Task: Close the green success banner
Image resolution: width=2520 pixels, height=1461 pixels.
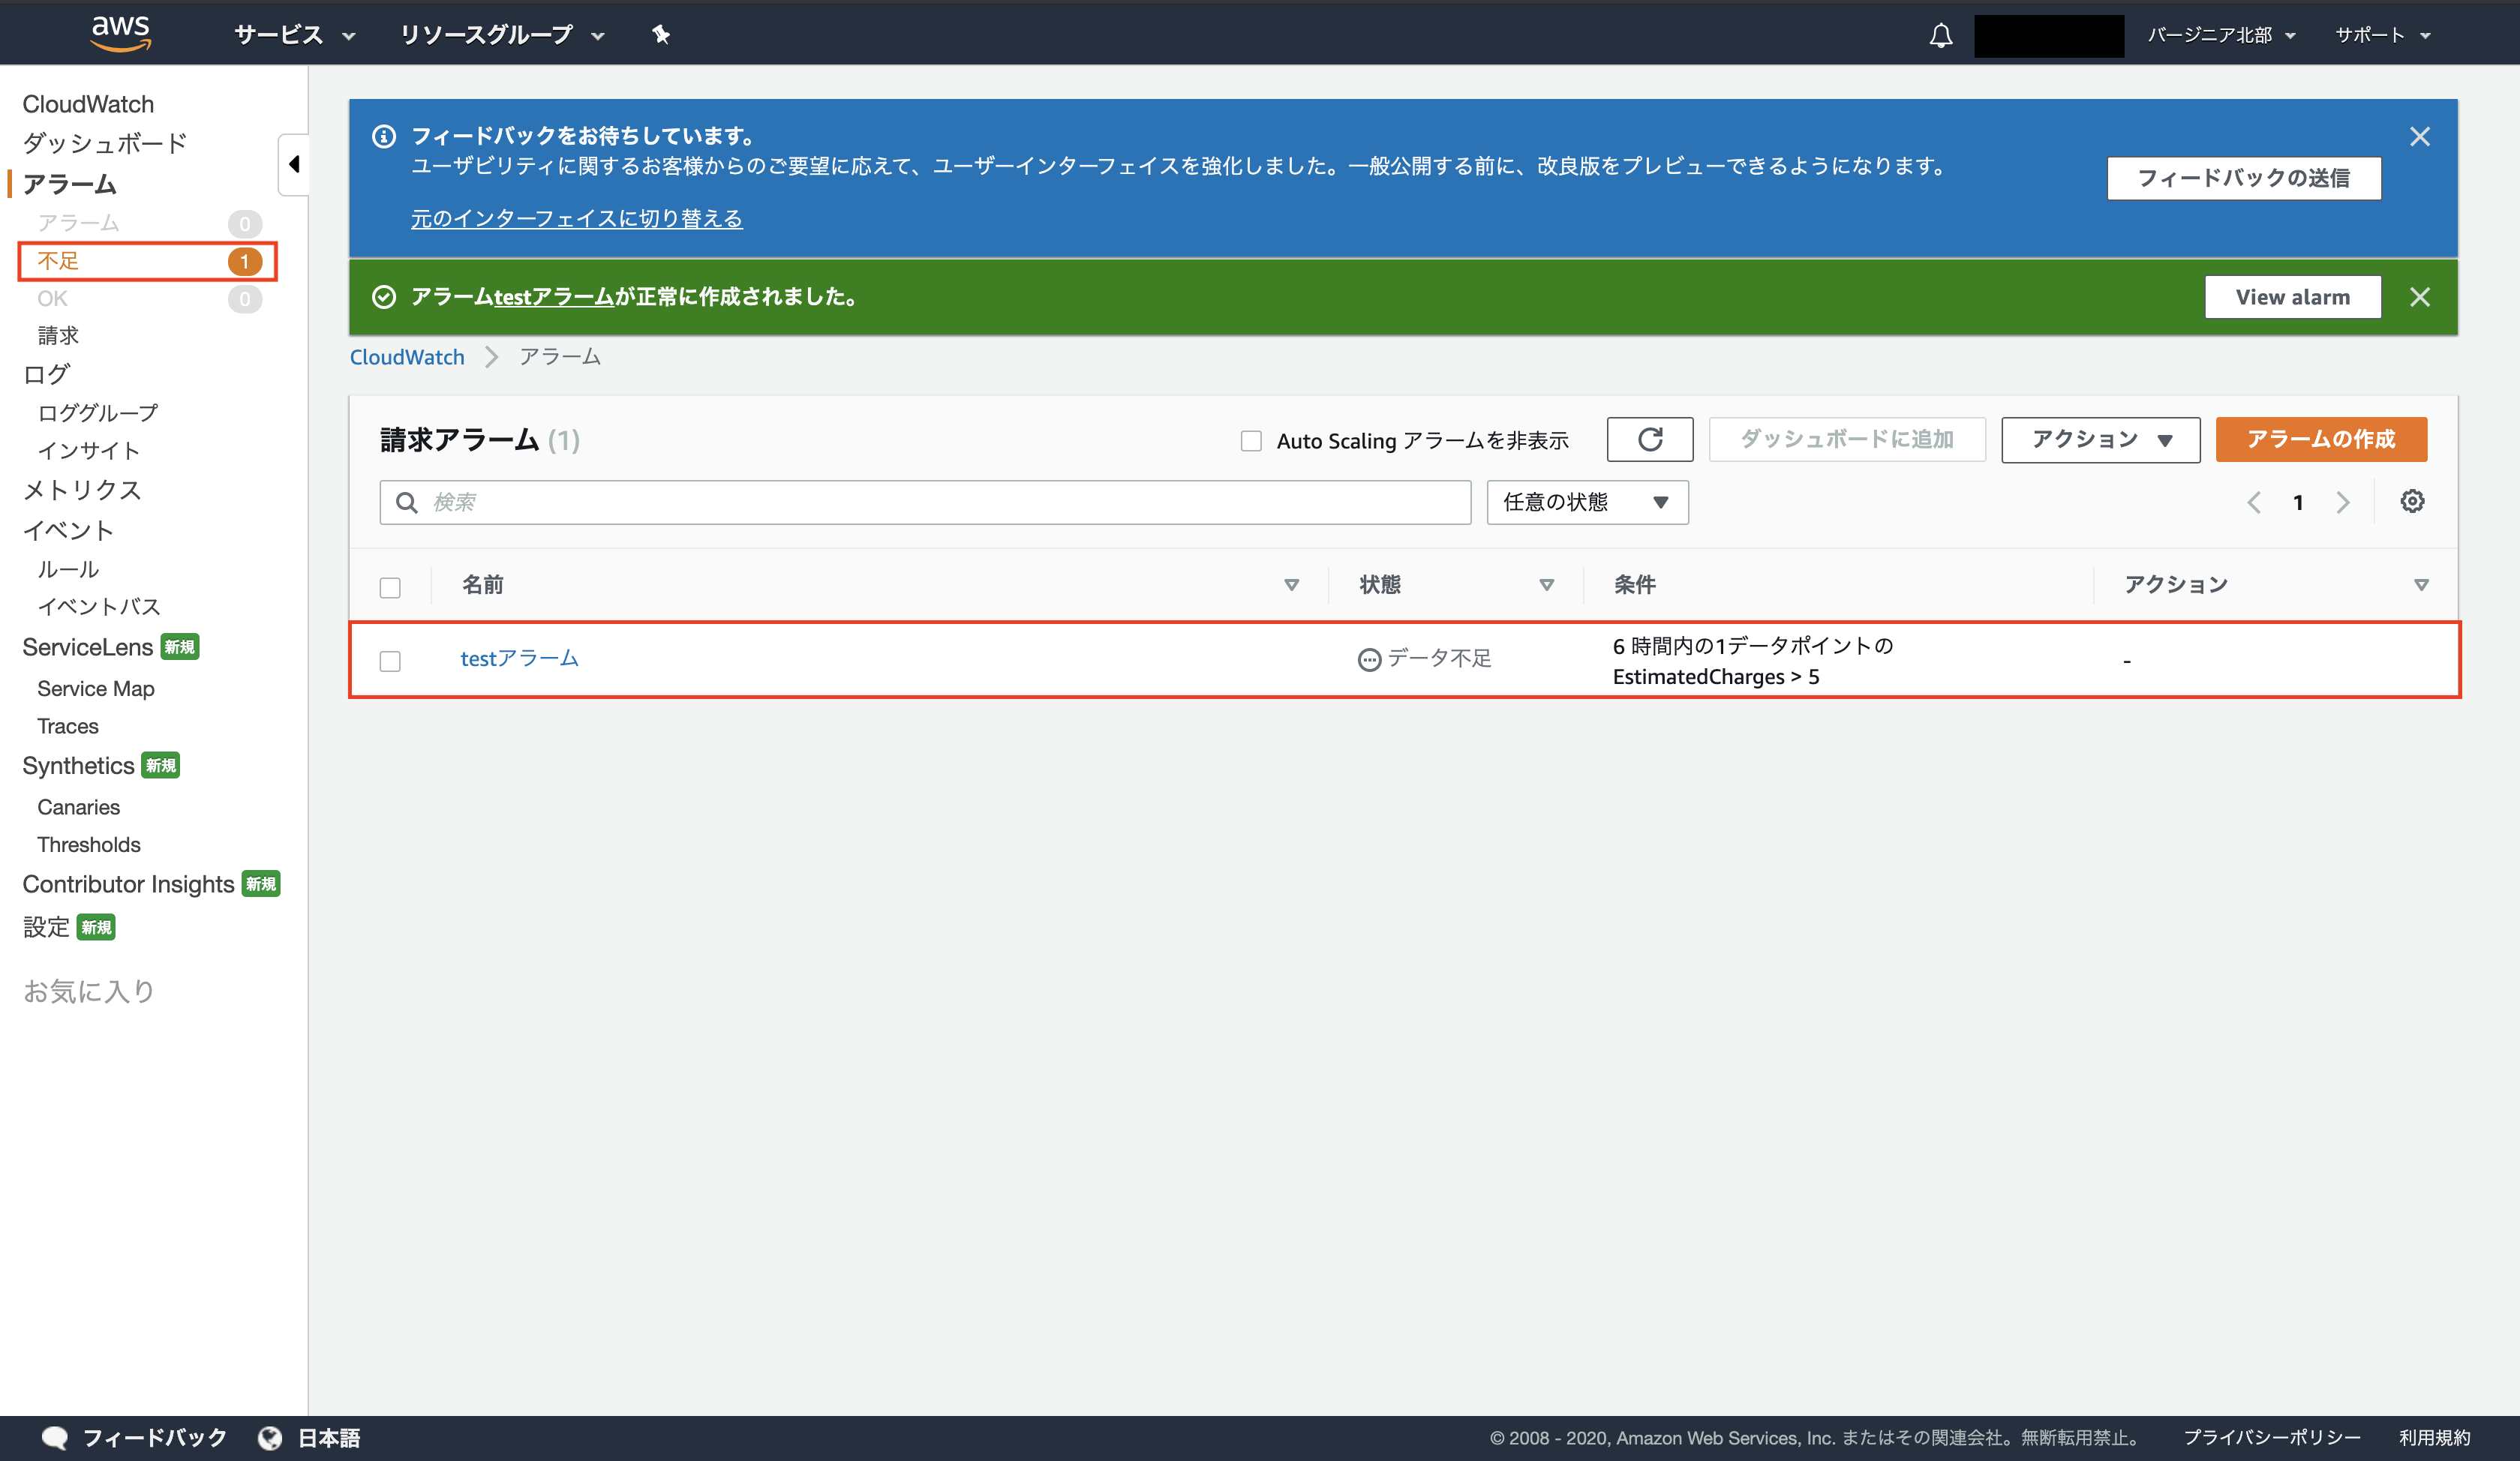Action: coord(2419,297)
